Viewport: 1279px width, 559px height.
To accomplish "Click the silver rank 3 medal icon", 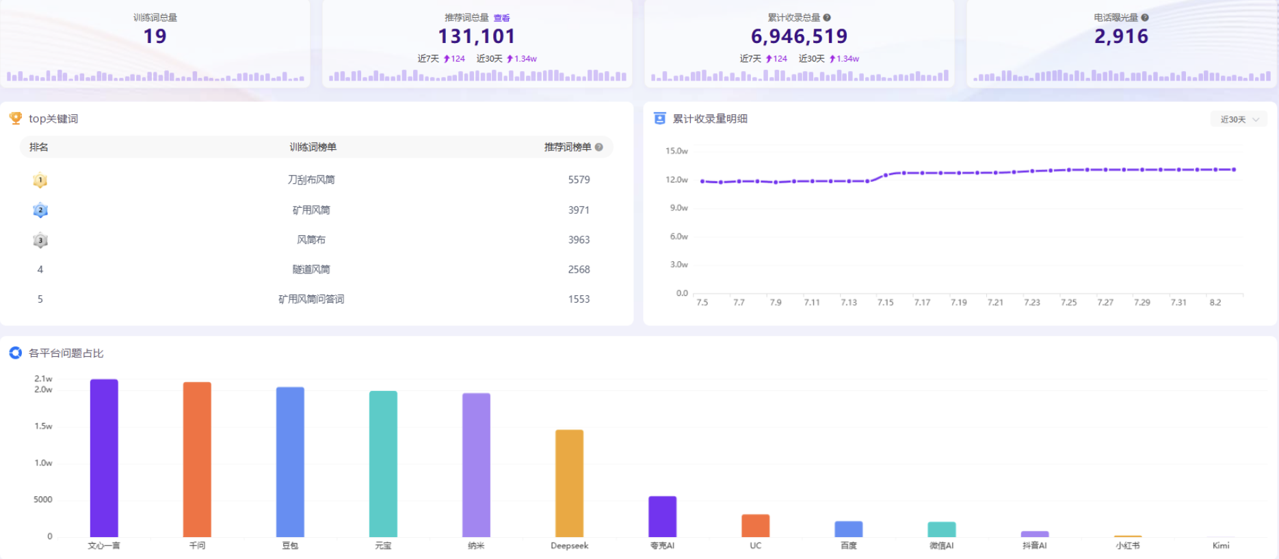I will [x=40, y=241].
